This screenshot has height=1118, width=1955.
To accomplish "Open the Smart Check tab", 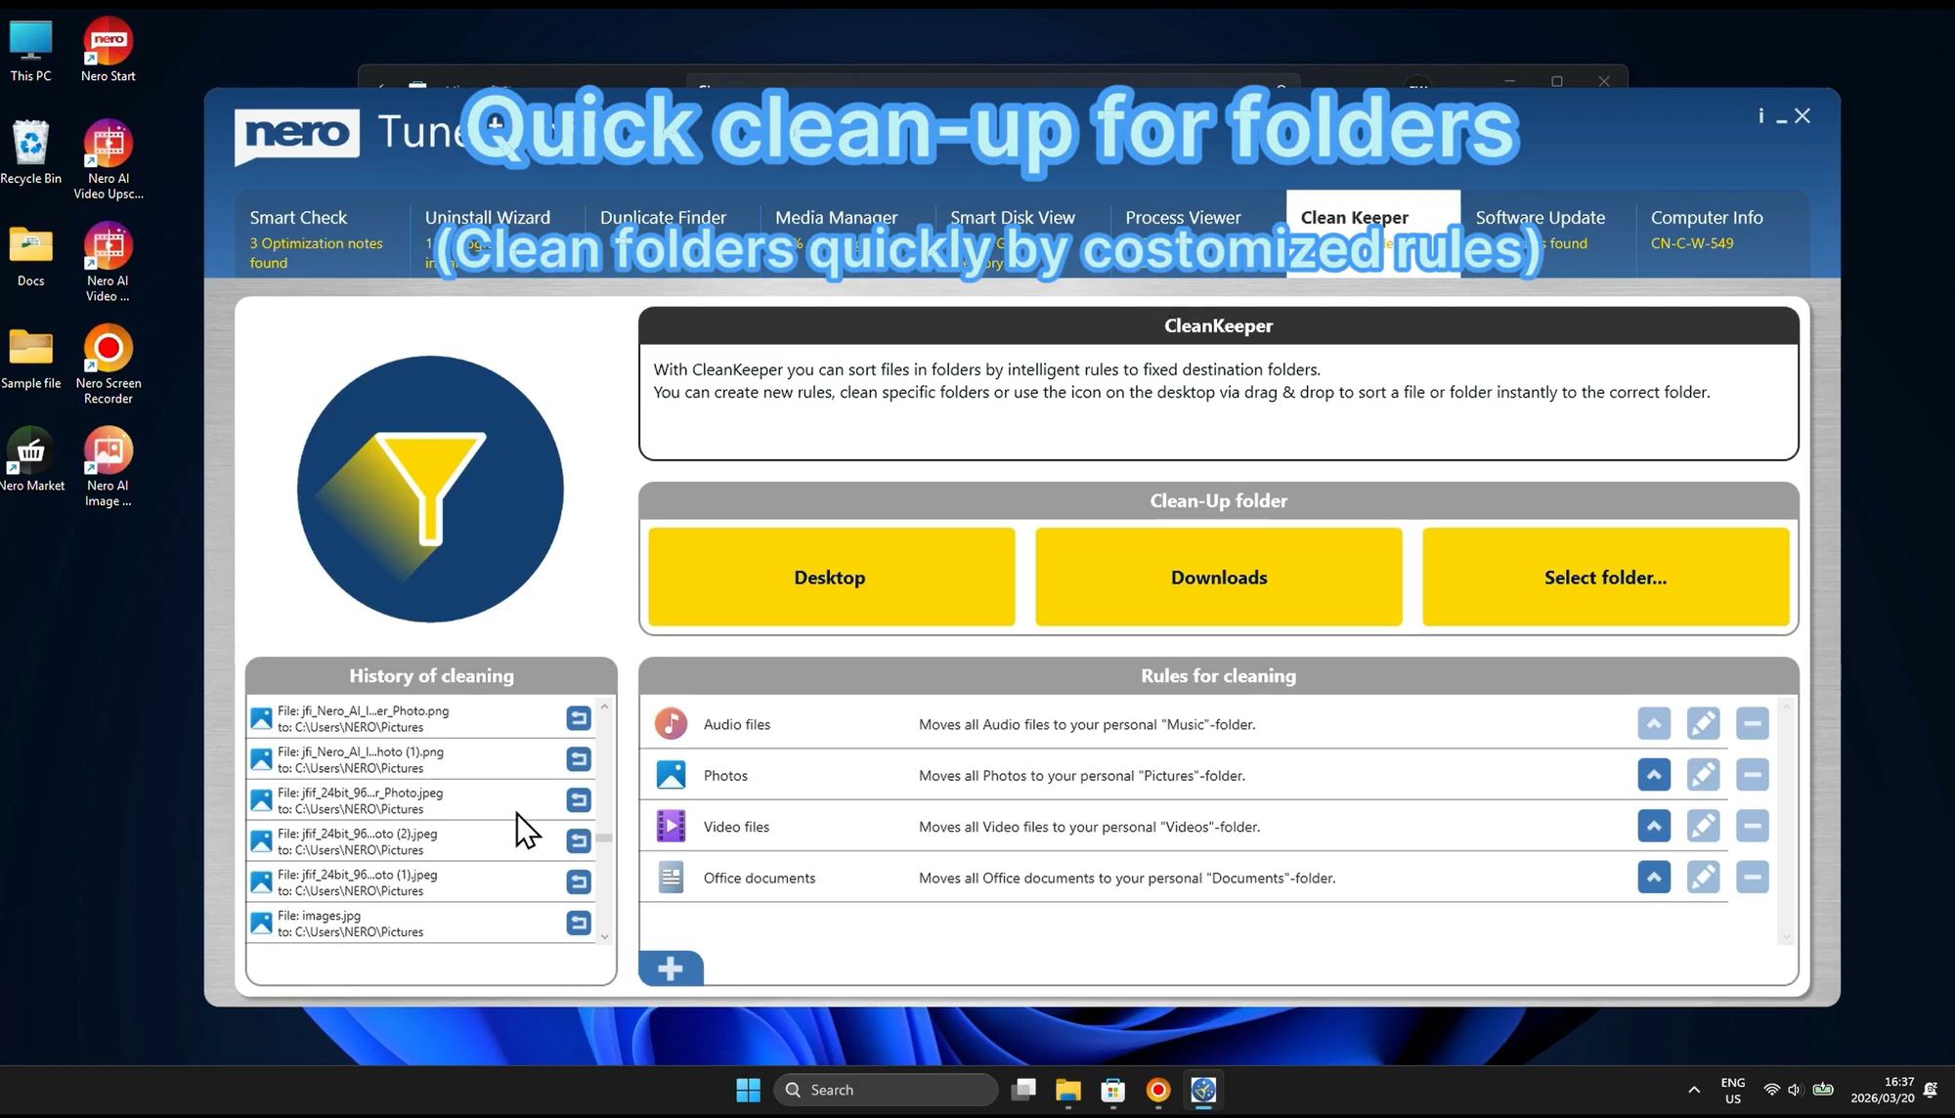I will pos(299,217).
